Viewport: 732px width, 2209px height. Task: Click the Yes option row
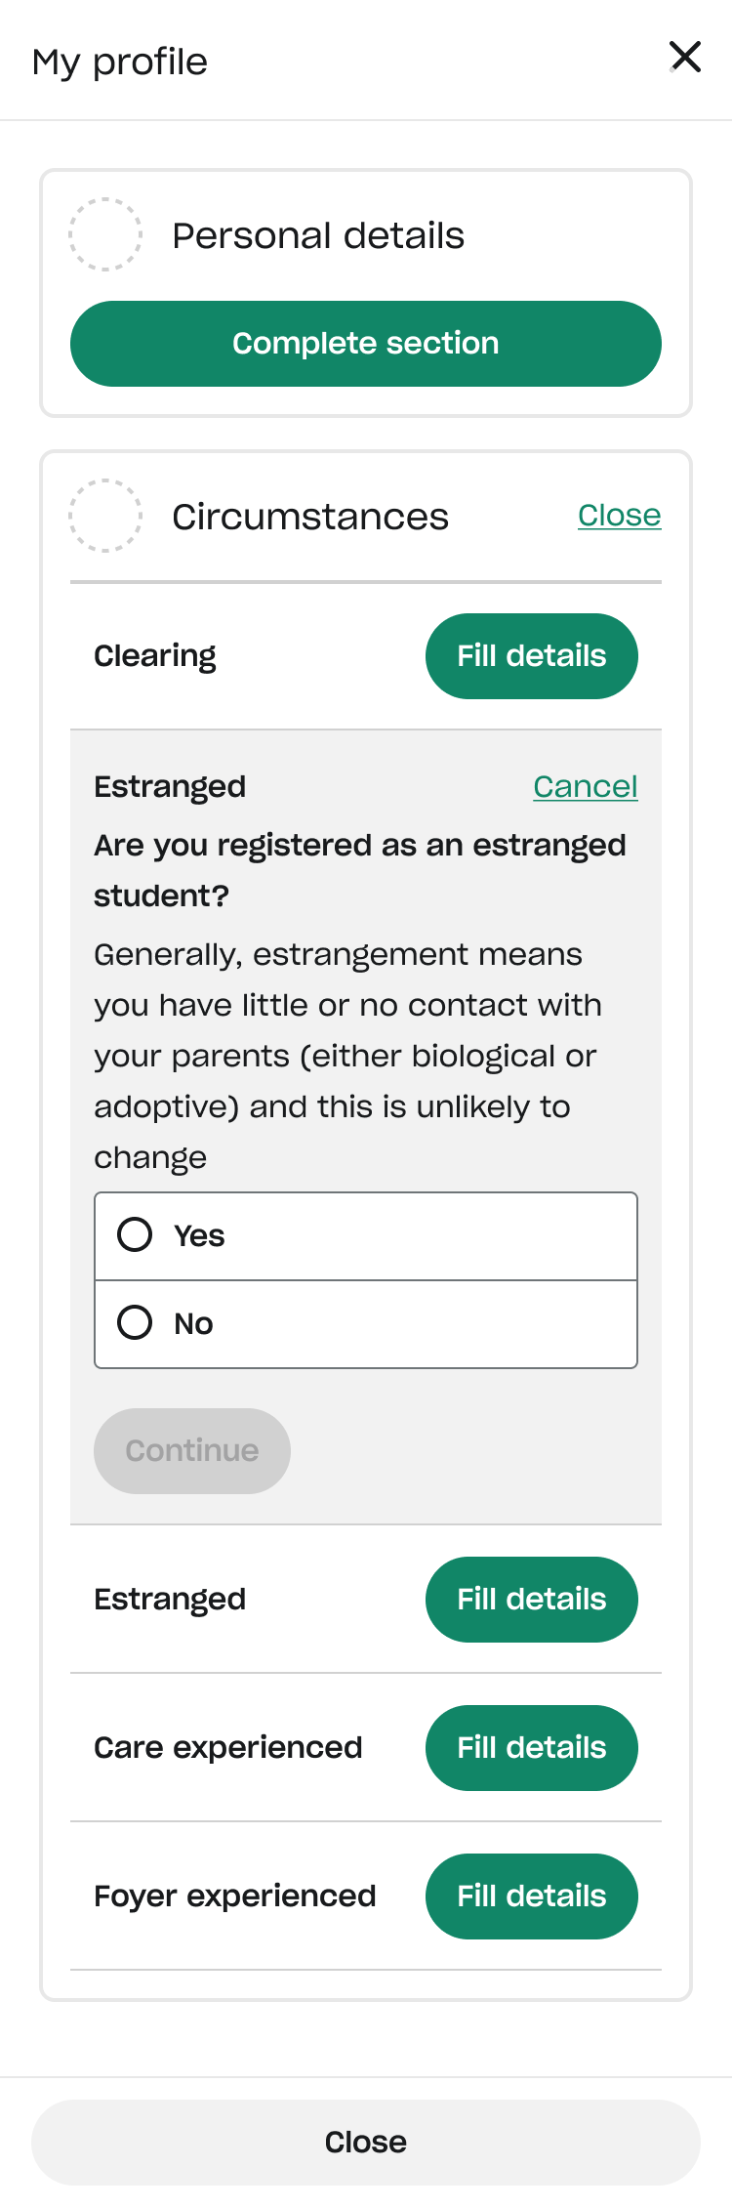pyautogui.click(x=365, y=1235)
